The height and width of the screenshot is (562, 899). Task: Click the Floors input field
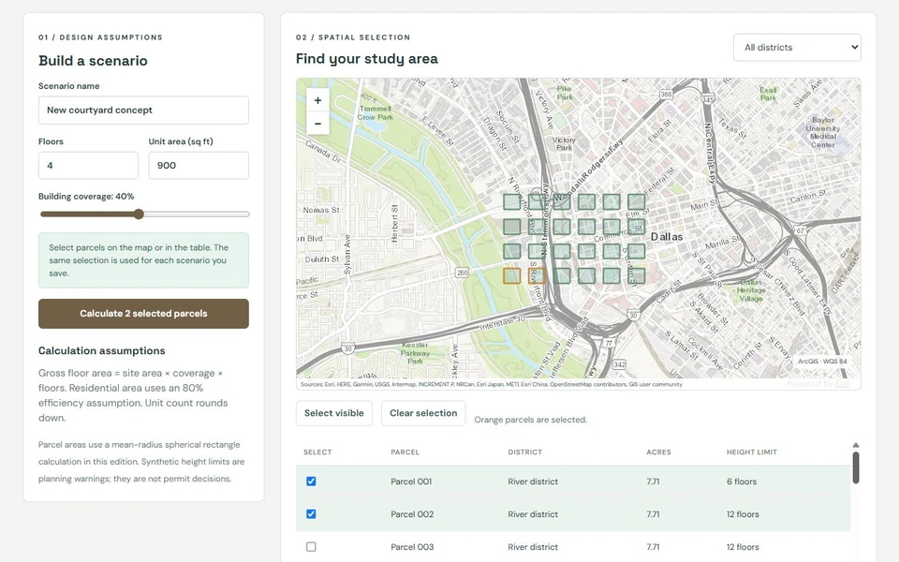tap(88, 165)
